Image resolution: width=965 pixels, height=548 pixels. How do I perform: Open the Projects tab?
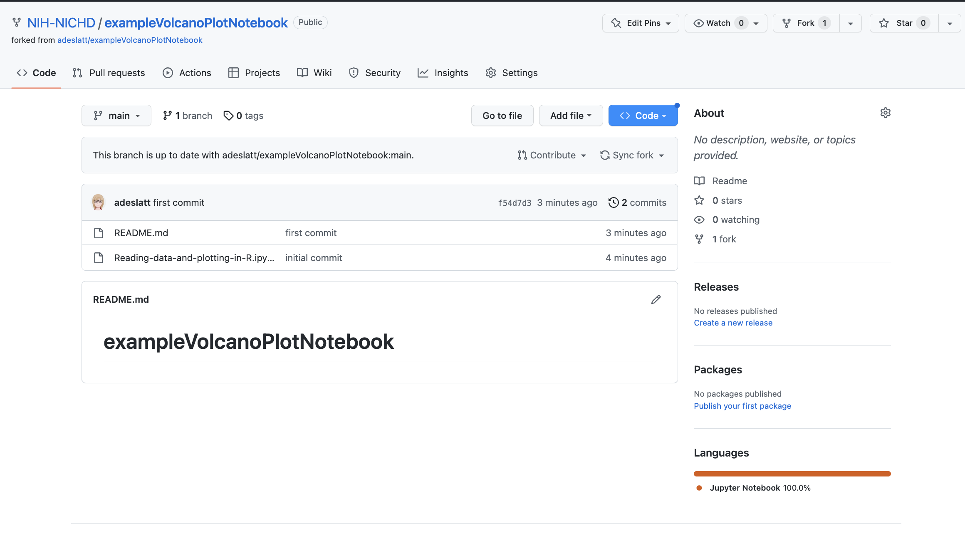[x=254, y=73]
